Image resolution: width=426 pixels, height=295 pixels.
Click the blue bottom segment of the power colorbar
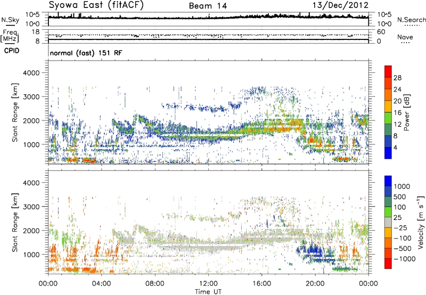coord(388,153)
